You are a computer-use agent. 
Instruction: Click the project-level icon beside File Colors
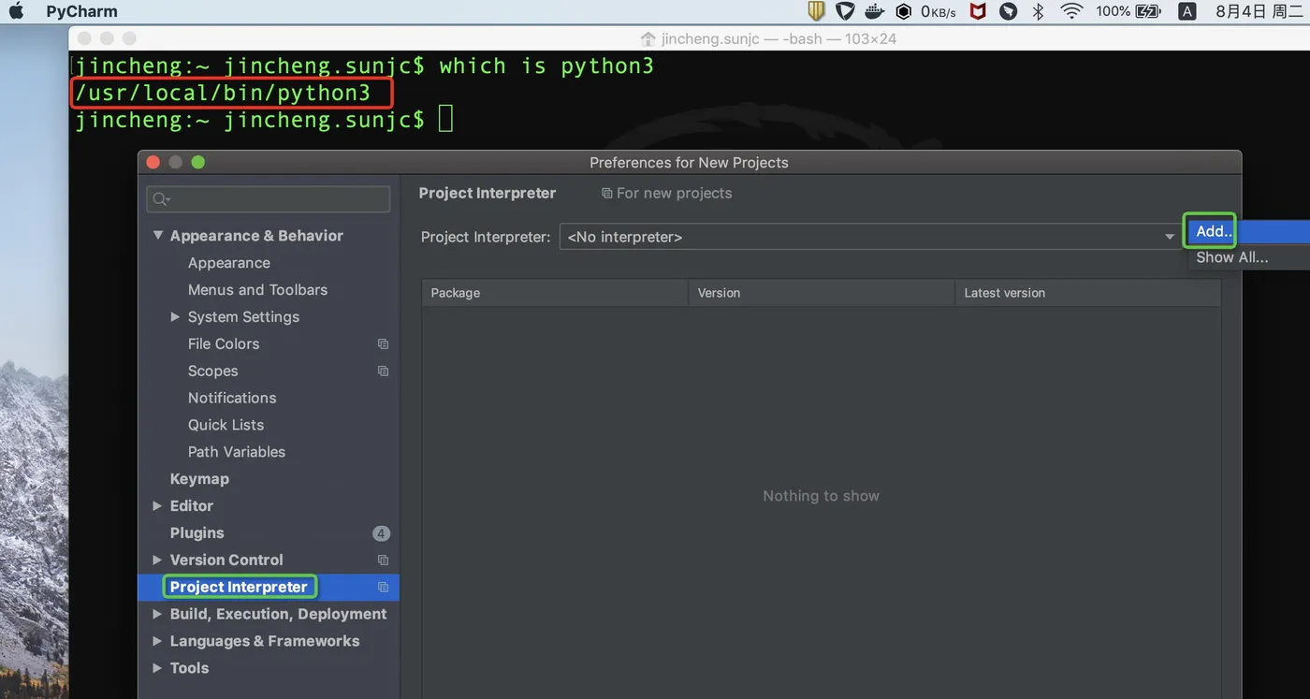click(383, 344)
